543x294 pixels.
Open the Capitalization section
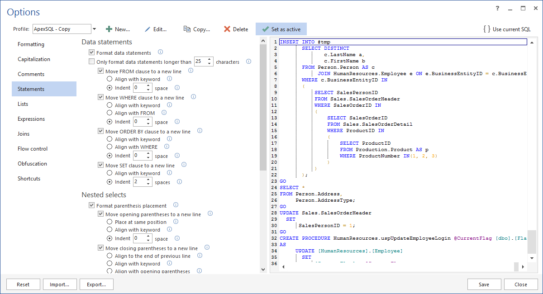tap(44, 59)
